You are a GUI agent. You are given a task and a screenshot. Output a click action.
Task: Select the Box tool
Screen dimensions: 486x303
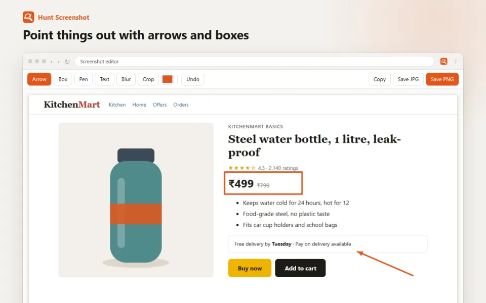pyautogui.click(x=63, y=79)
